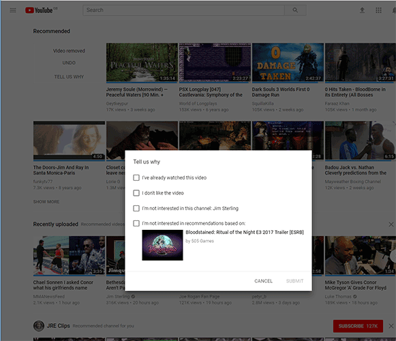Open the 0 Damage Taken video thumbnail
The height and width of the screenshot is (341, 396).
288,62
